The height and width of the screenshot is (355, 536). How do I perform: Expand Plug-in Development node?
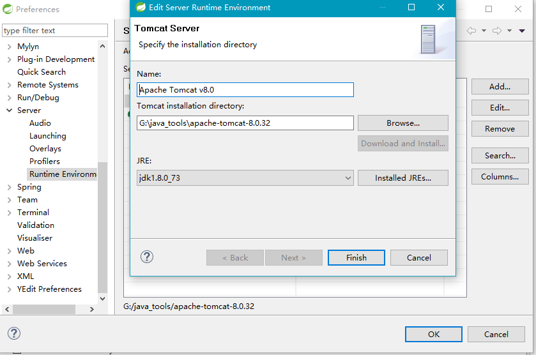click(x=9, y=59)
